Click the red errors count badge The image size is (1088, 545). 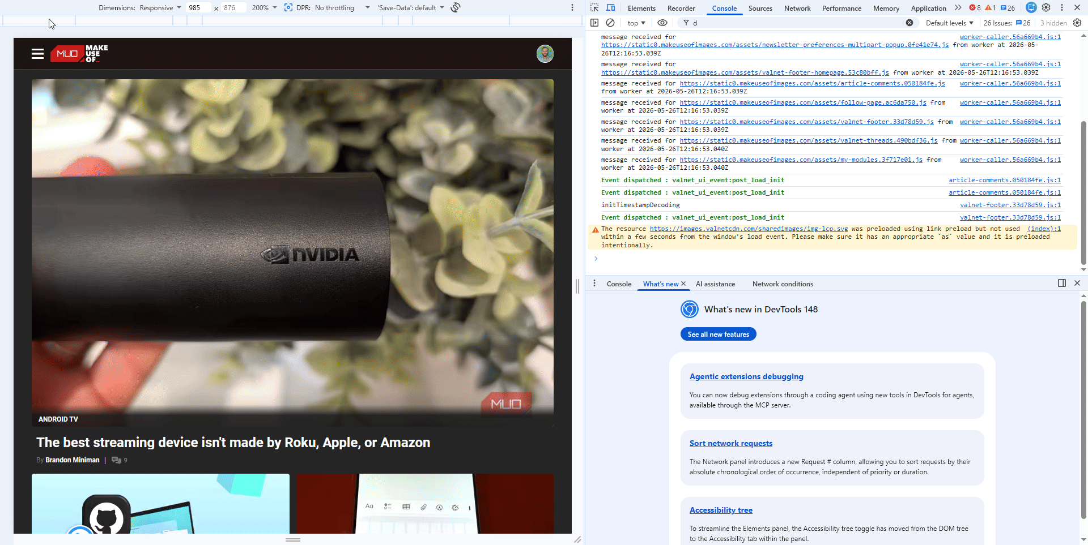pyautogui.click(x=975, y=8)
